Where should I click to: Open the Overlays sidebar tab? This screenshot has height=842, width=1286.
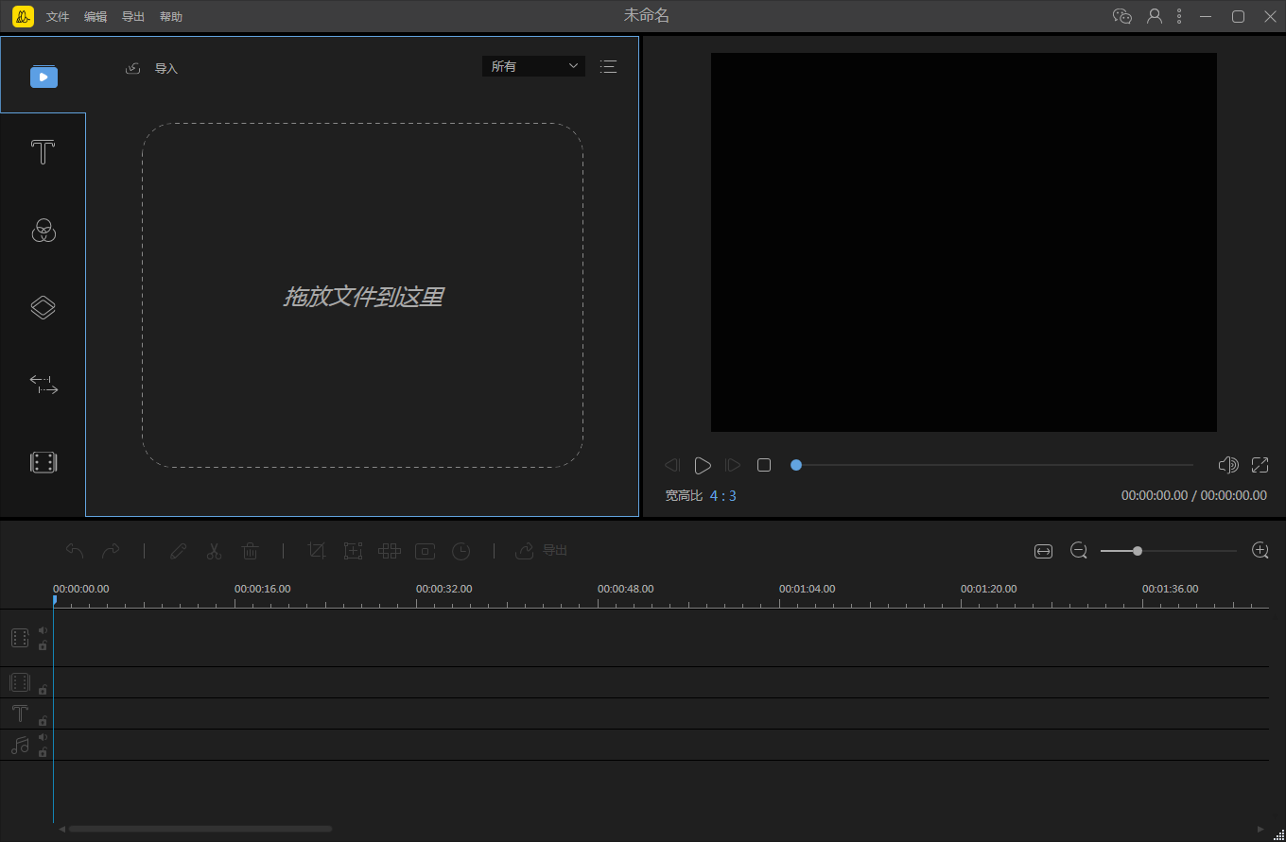43,307
